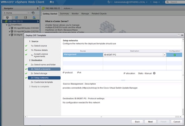This screenshot has width=185, height=126.
Task: Select the VMs and Templates view icon
Action: pos(16,17)
